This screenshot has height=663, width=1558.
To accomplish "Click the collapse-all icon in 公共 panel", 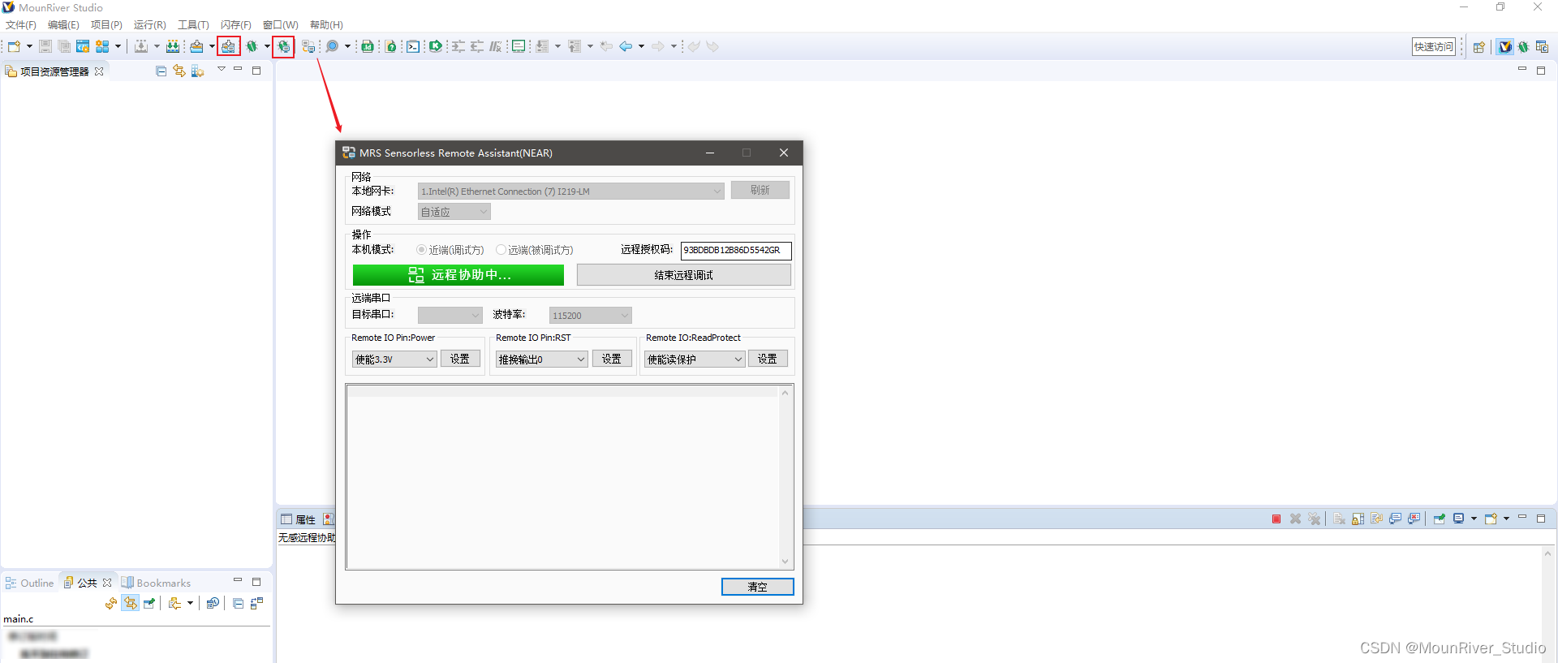I will [238, 603].
